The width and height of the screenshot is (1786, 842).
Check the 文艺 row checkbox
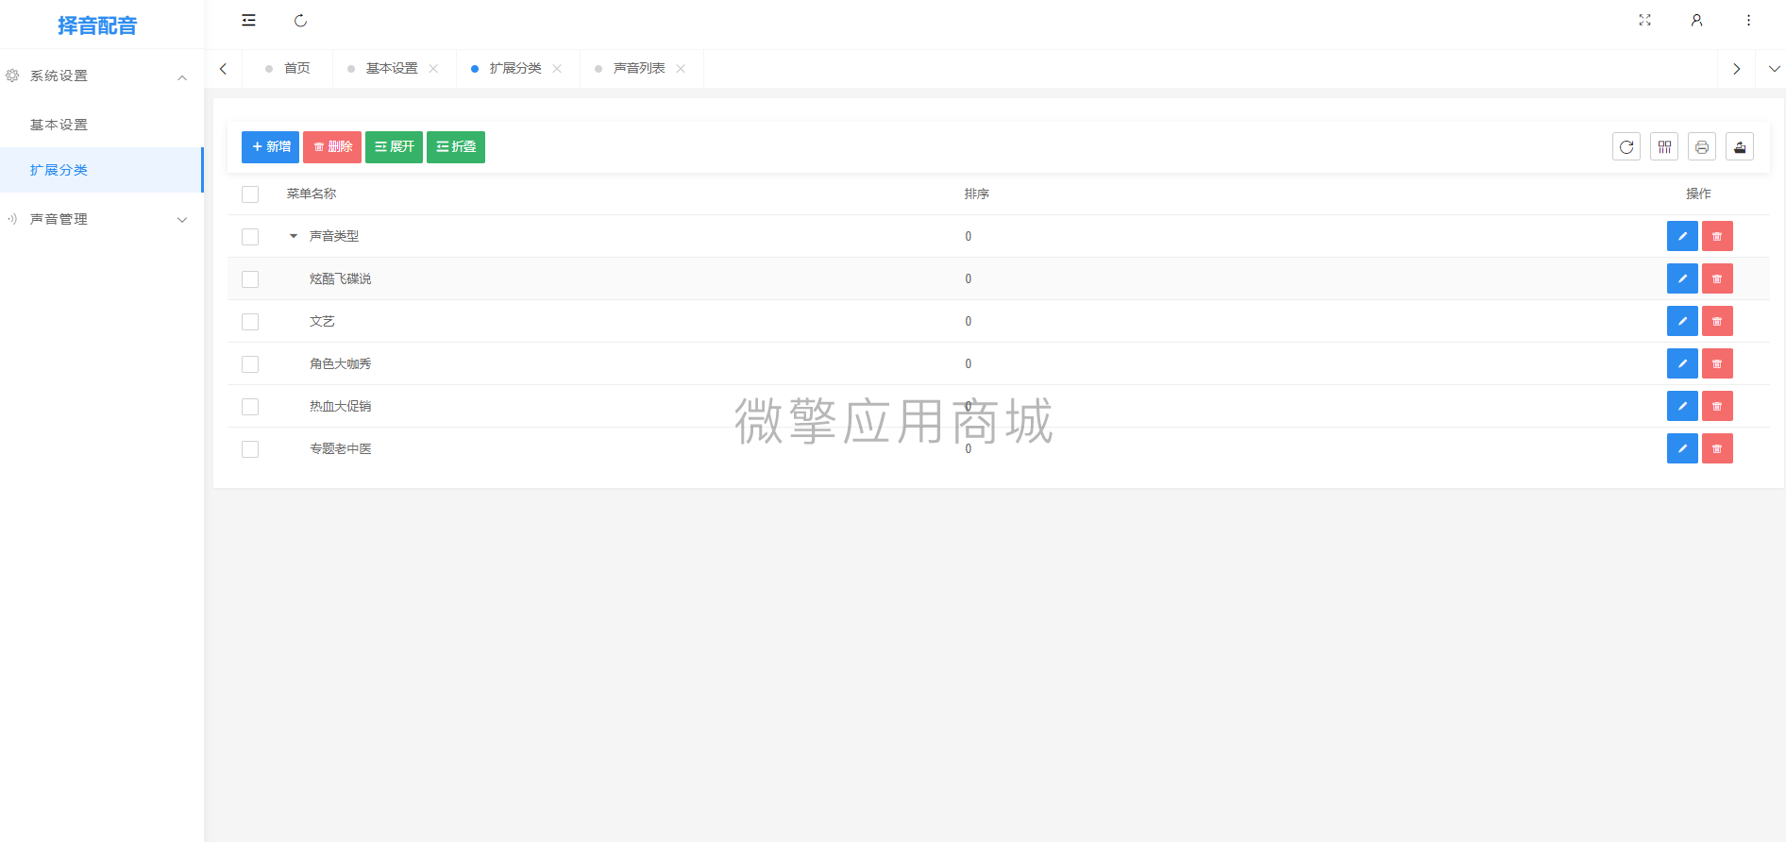tap(250, 322)
